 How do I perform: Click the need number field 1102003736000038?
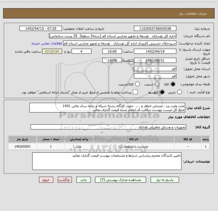(x=155, y=28)
